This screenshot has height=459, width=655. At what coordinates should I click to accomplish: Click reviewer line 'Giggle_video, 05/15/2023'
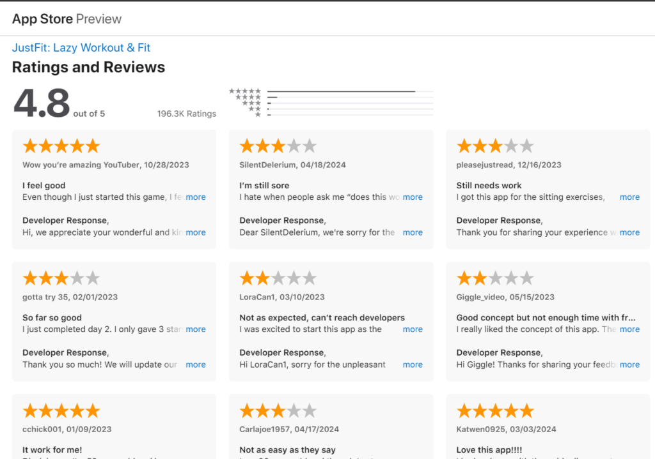coord(505,297)
